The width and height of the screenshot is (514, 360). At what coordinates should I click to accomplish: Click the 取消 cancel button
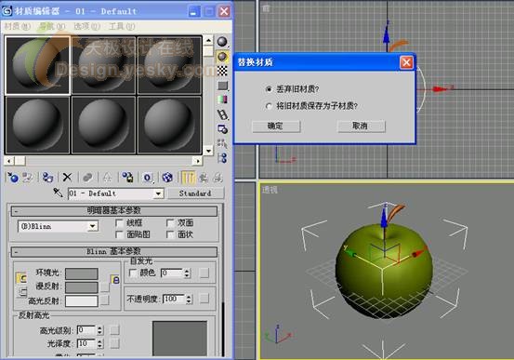click(x=362, y=127)
